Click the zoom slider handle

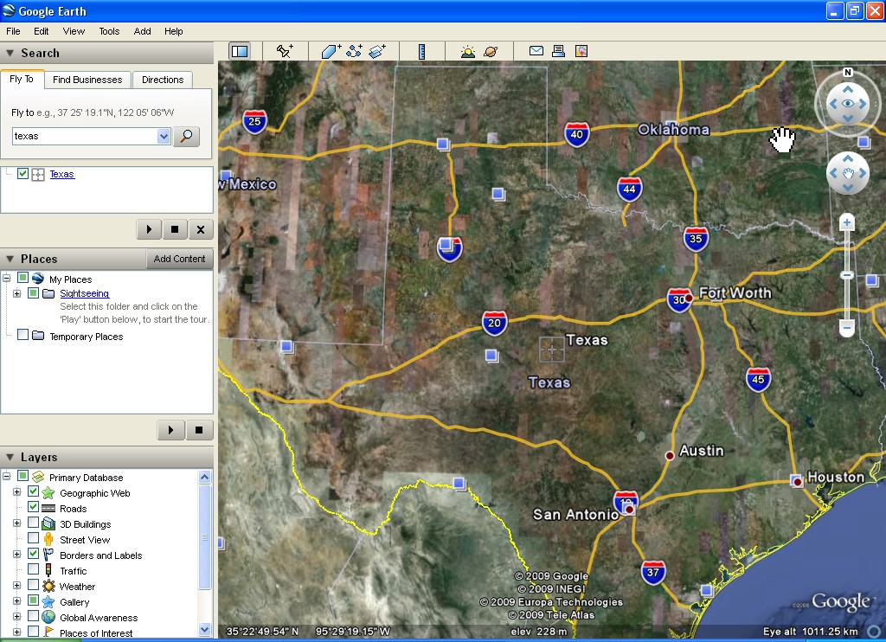(846, 275)
